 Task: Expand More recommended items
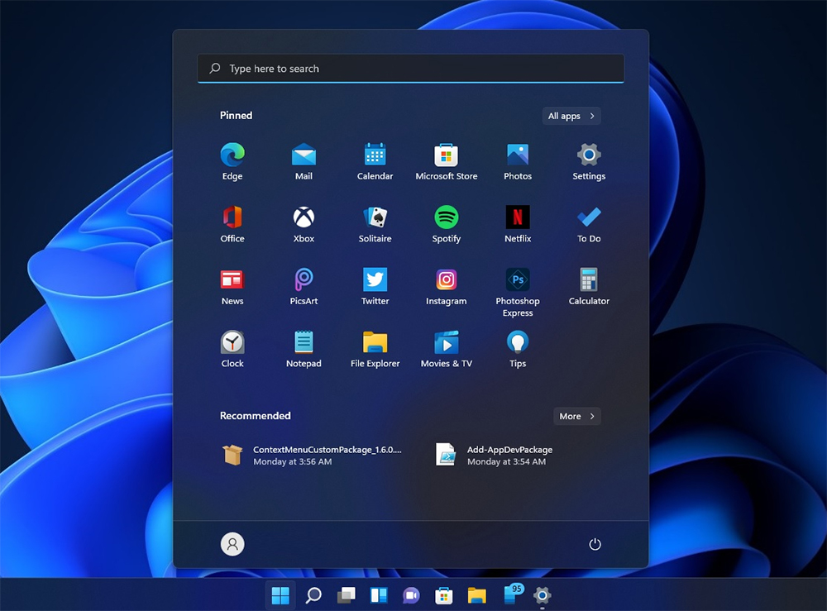click(576, 416)
